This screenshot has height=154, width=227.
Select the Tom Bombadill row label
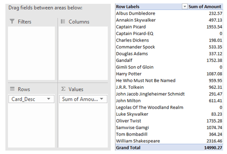[132, 134]
